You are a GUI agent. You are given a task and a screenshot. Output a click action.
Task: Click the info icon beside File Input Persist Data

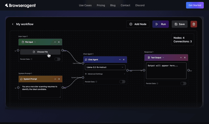(31, 59)
